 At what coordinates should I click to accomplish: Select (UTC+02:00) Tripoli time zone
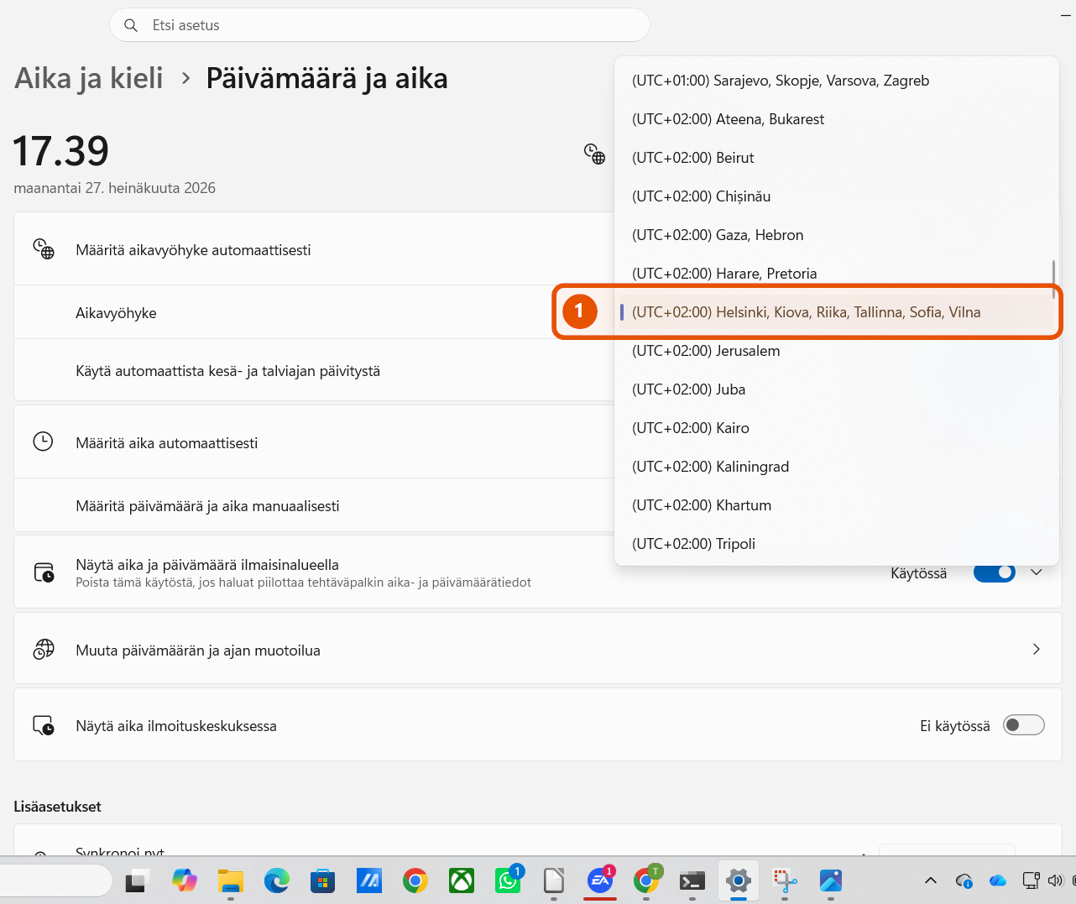pos(837,544)
